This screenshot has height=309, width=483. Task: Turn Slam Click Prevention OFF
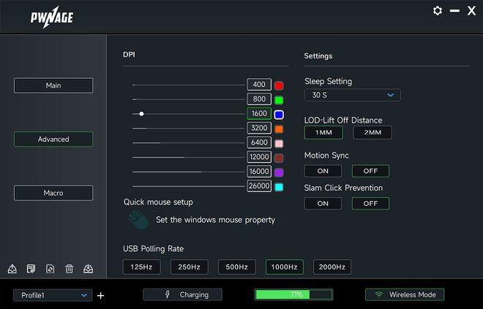[370, 204]
